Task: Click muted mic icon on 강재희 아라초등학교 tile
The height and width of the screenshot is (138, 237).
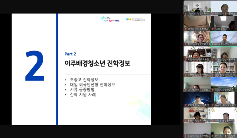Action: [186, 29]
